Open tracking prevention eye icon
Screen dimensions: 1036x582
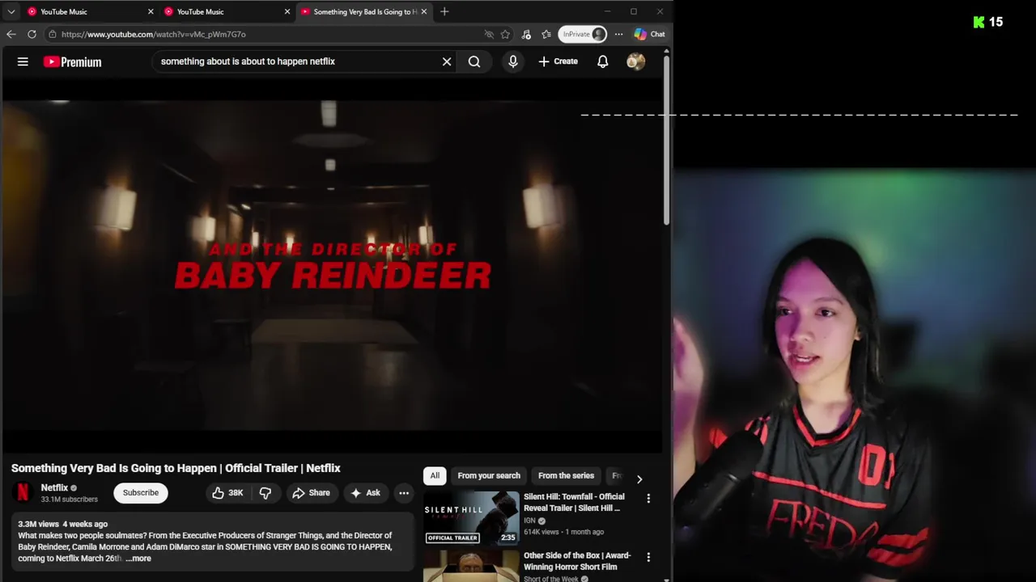[x=489, y=34]
